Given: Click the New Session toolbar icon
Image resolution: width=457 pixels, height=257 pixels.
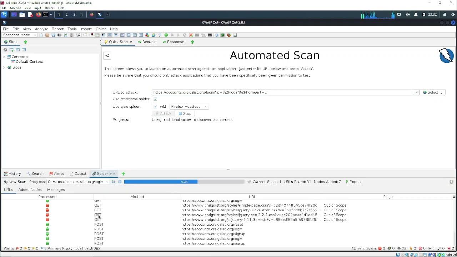Looking at the screenshot, I should [41, 35].
